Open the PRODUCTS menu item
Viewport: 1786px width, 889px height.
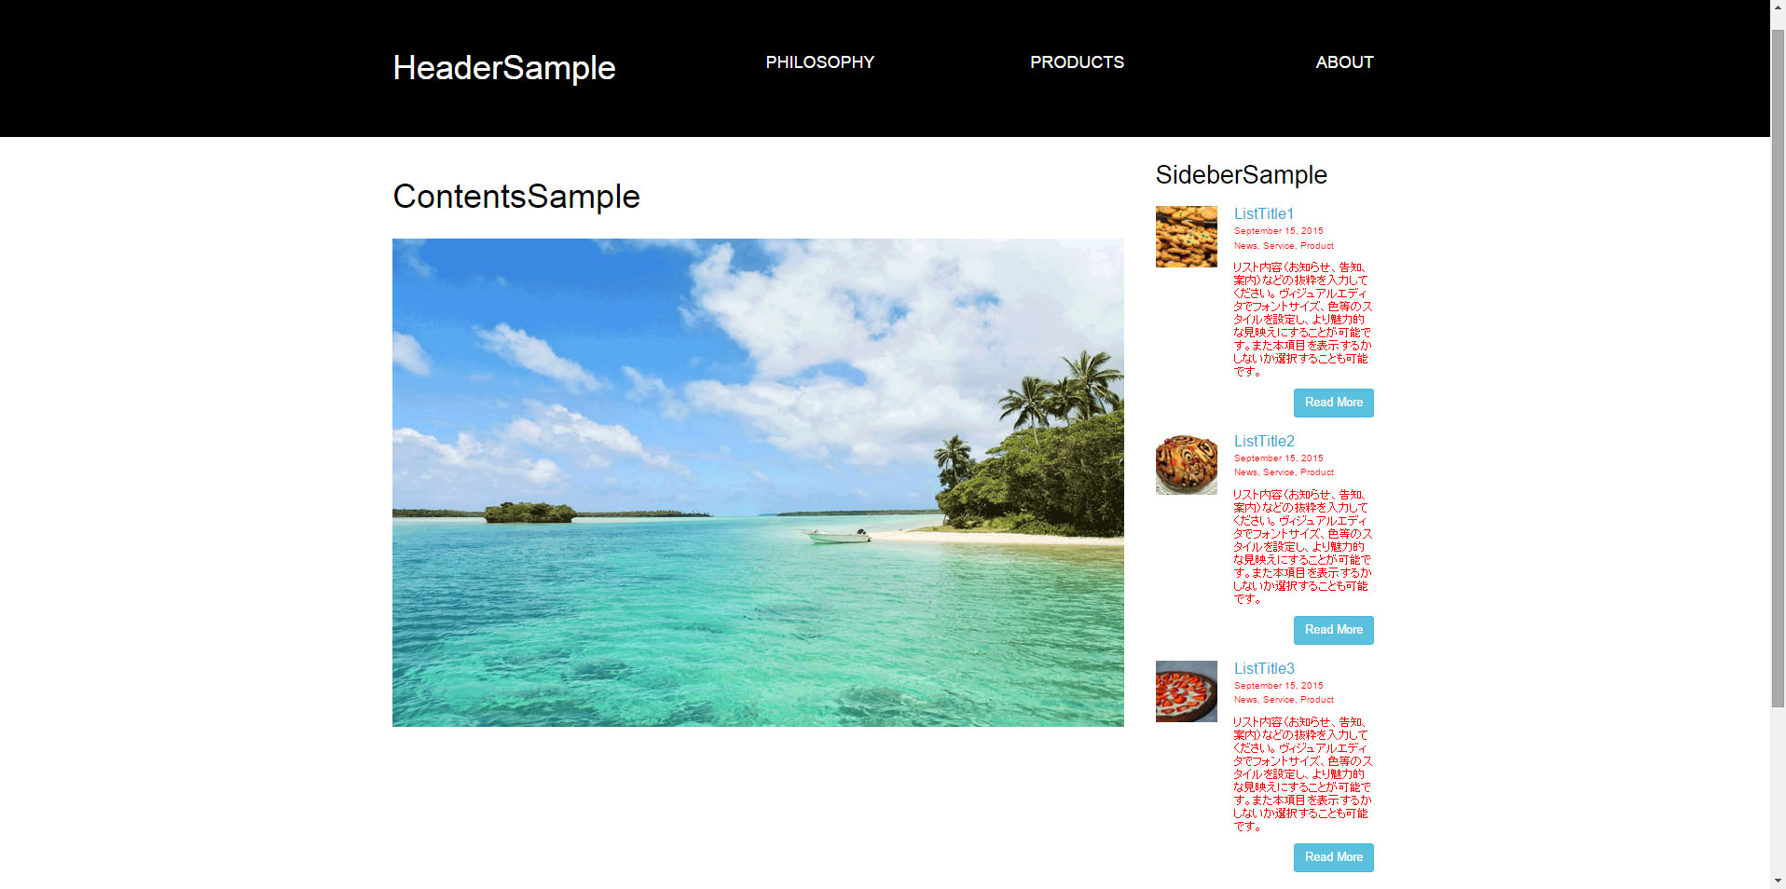point(1077,62)
